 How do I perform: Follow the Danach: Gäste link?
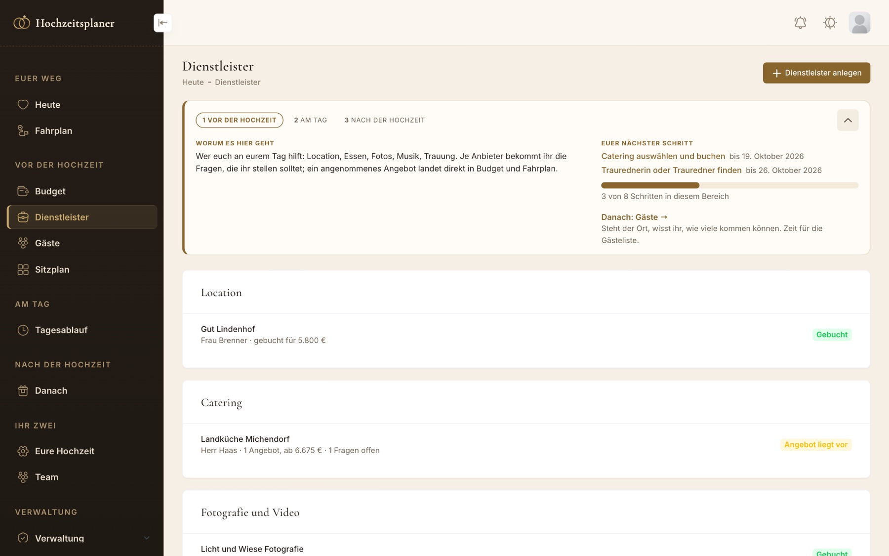pos(634,217)
